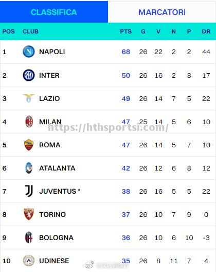Screen dimensions: 216x272
Task: Select the Classifica tab
Action: [54, 12]
